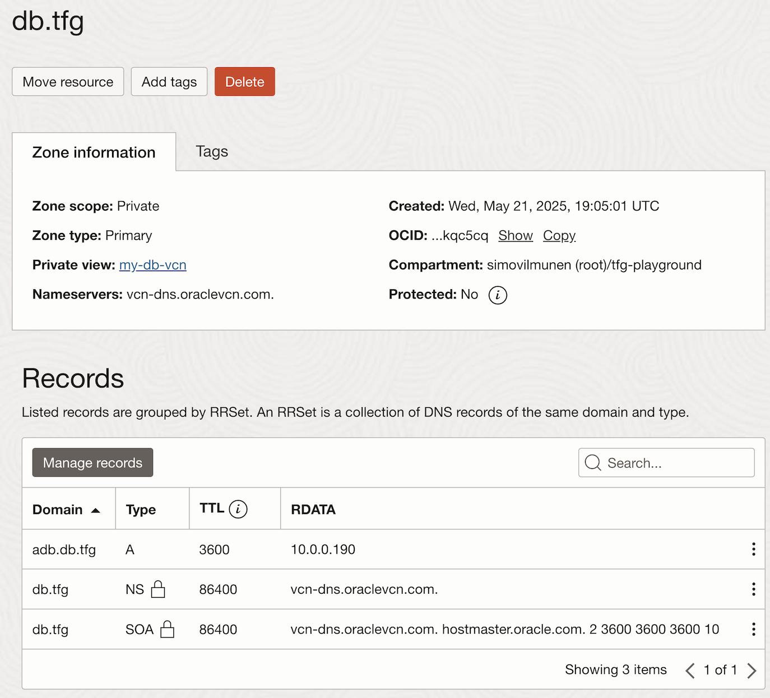Viewport: 770px width, 698px height.
Task: Click the Zone type Primary text
Action: (x=128, y=235)
